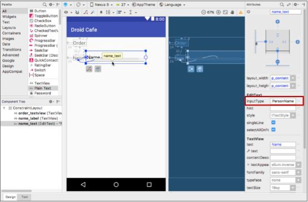Open the Align options icon
The width and height of the screenshot is (308, 202).
click(121, 12)
